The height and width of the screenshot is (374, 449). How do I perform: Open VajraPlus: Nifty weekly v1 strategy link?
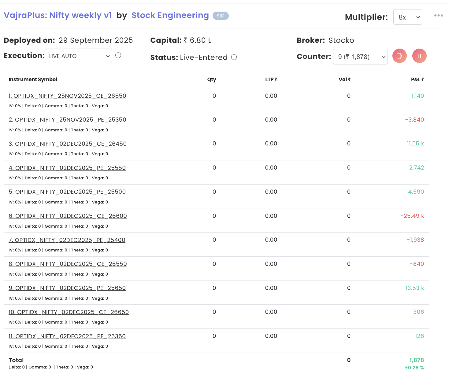[58, 15]
